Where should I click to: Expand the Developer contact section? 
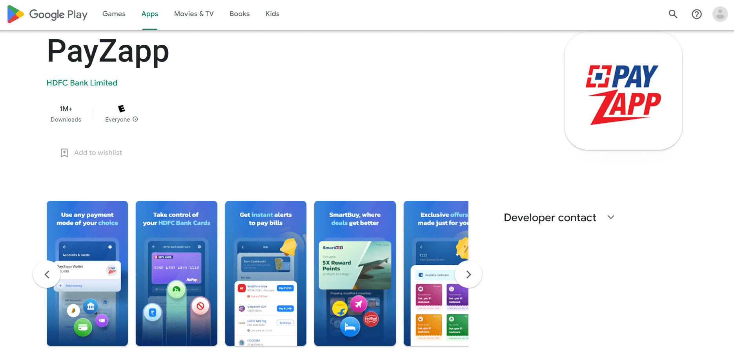point(611,217)
